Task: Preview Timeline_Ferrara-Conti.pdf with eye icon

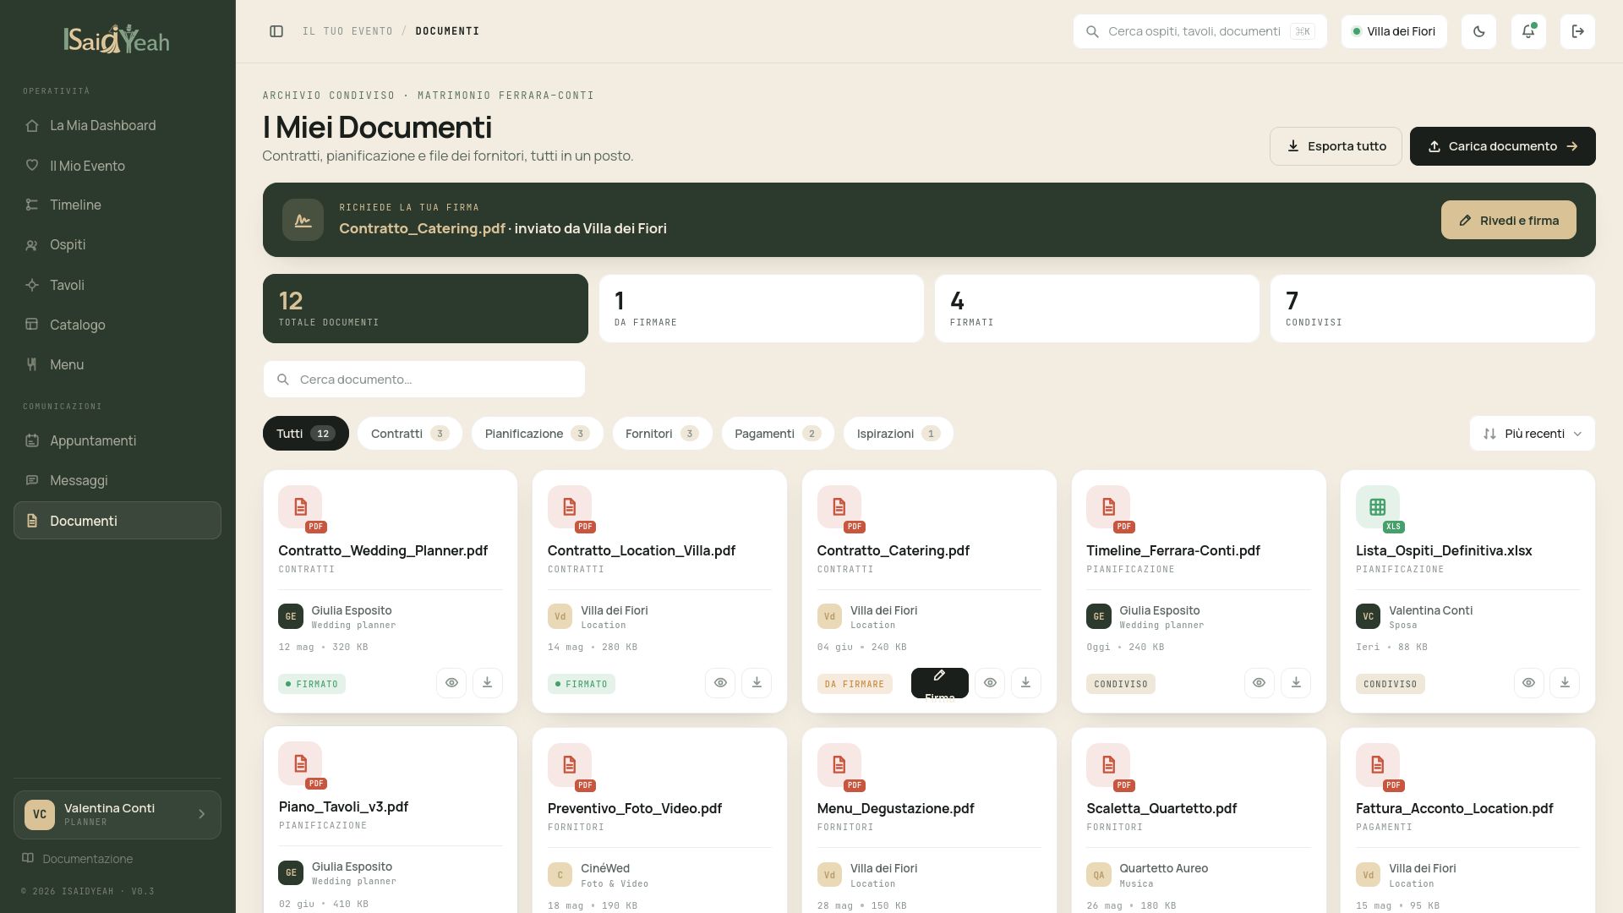Action: point(1259,683)
